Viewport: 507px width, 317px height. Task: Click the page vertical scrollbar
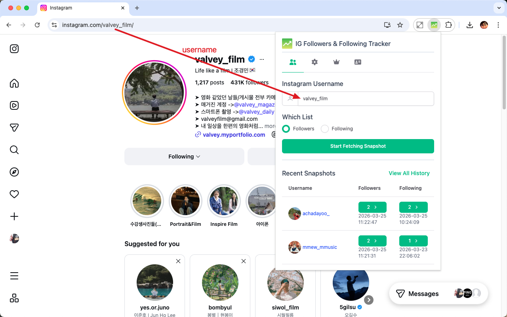(504, 73)
